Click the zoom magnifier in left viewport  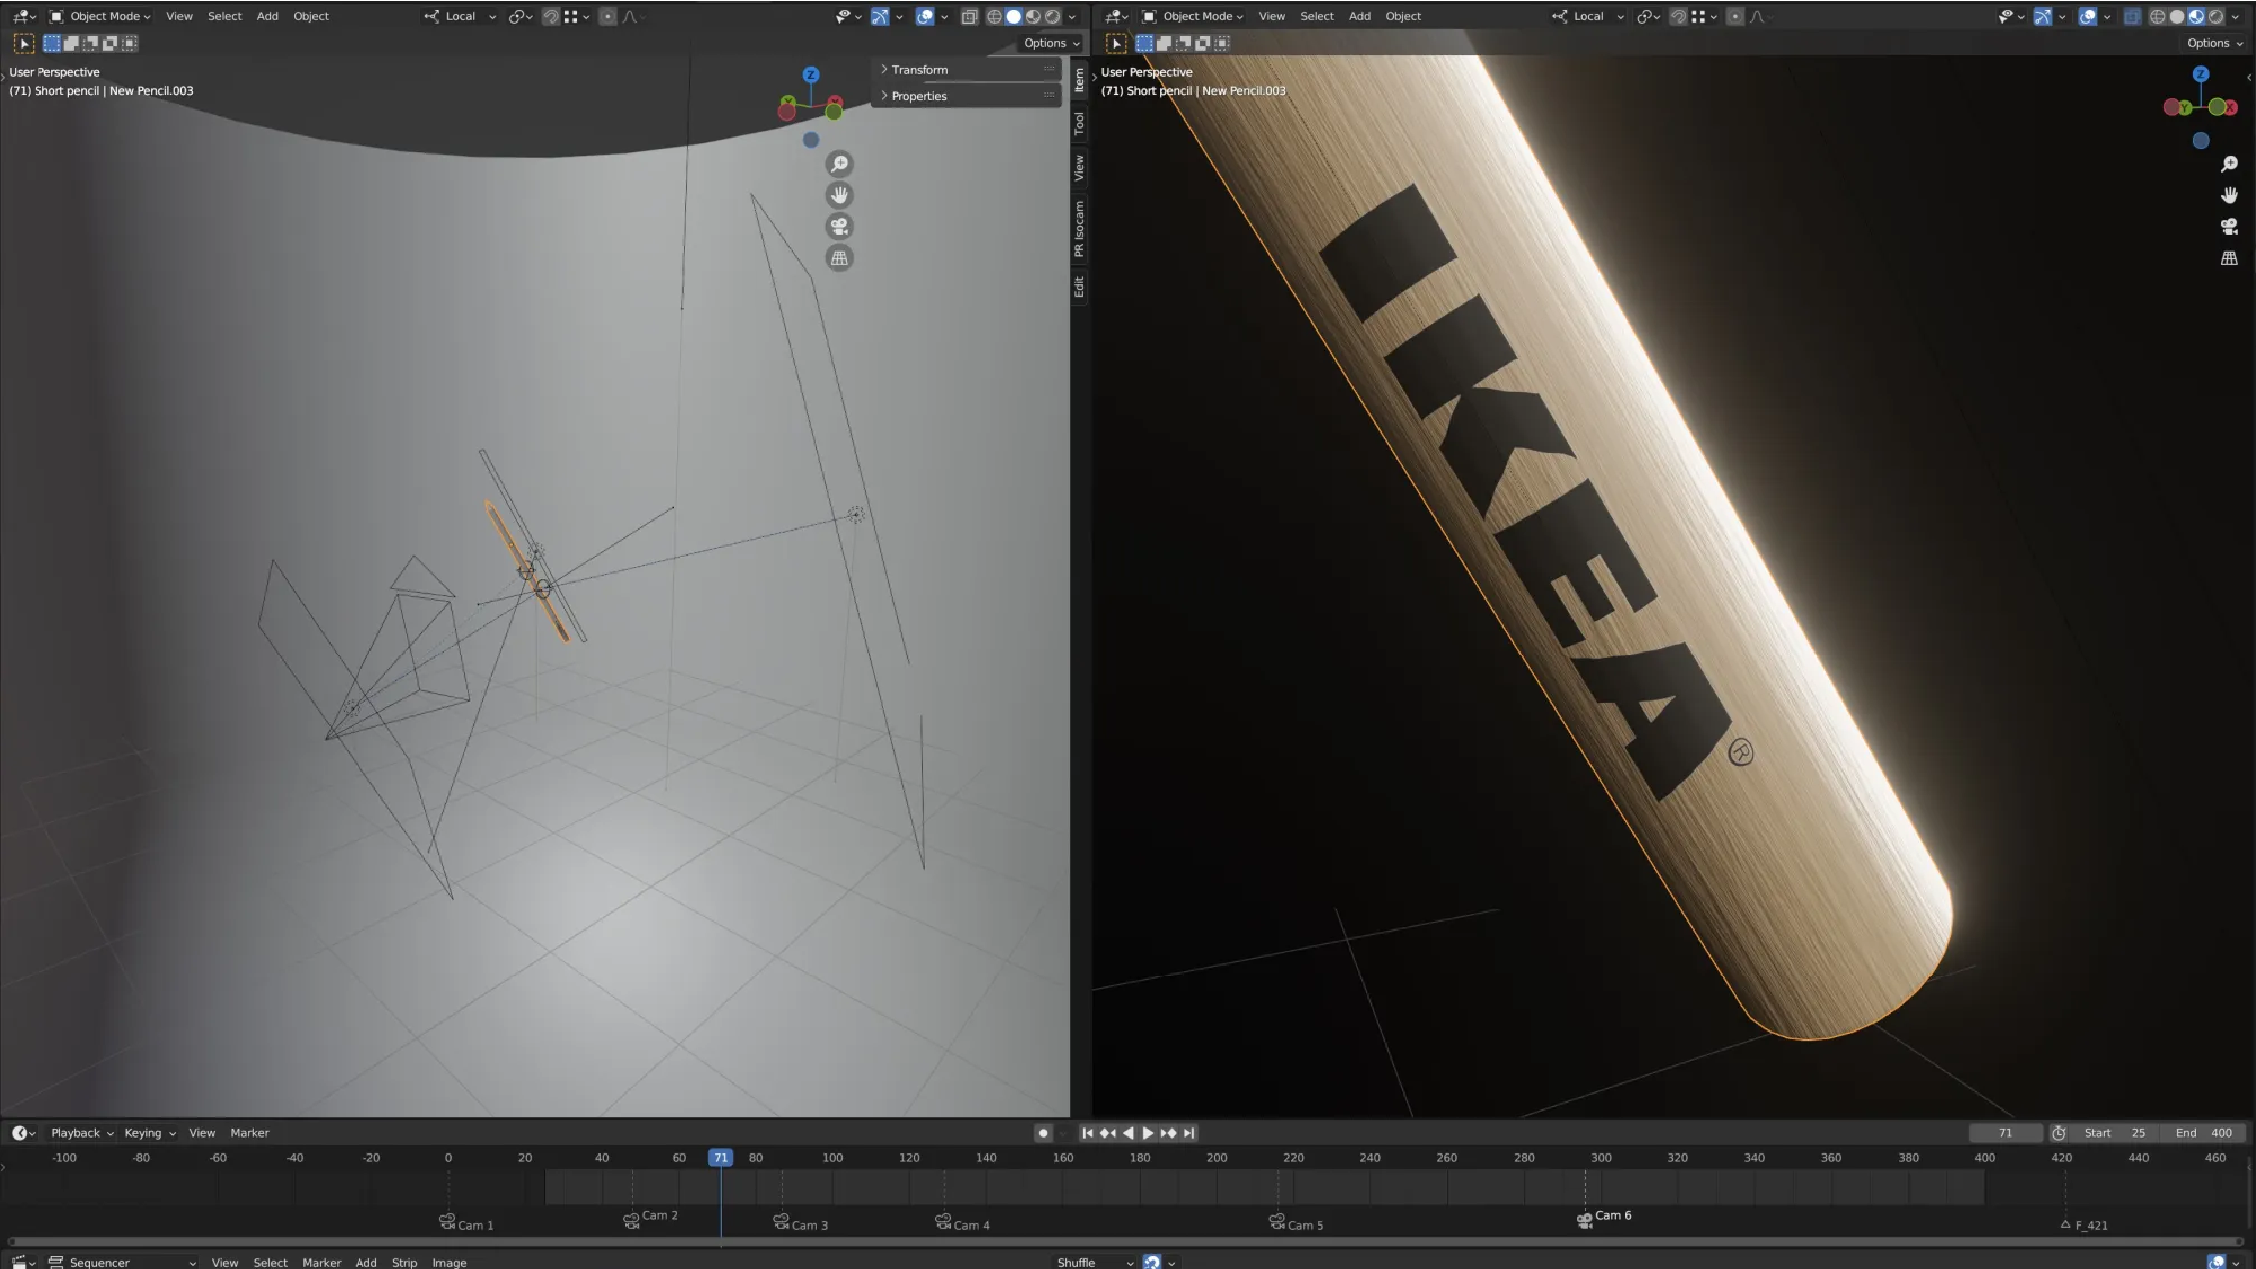click(839, 164)
